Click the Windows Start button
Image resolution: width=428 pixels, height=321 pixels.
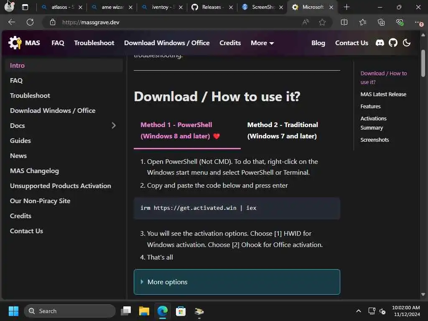click(x=13, y=311)
